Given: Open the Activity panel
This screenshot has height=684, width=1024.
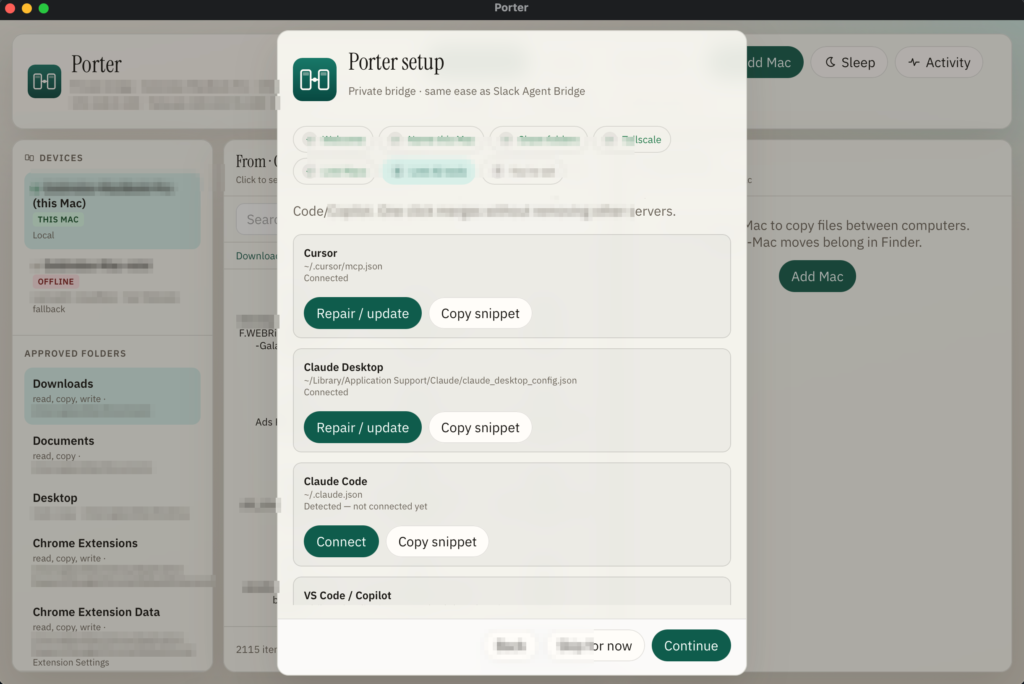Looking at the screenshot, I should click(938, 63).
